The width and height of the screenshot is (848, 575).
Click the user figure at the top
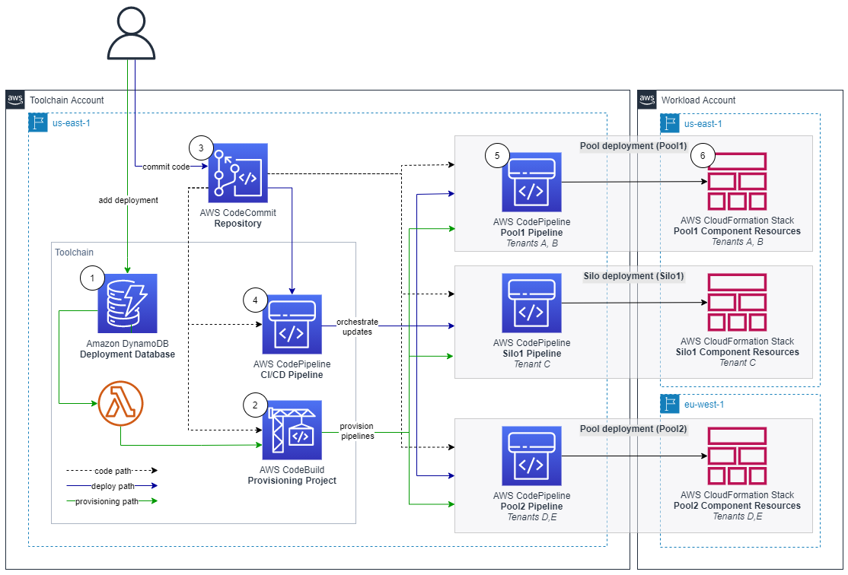132,34
